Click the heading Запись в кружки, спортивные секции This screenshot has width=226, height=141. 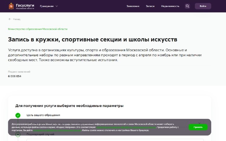pos(92,39)
